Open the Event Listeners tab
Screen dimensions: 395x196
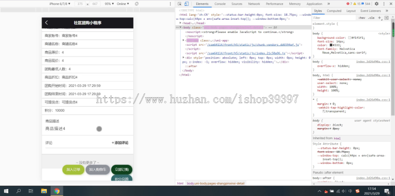[370, 11]
